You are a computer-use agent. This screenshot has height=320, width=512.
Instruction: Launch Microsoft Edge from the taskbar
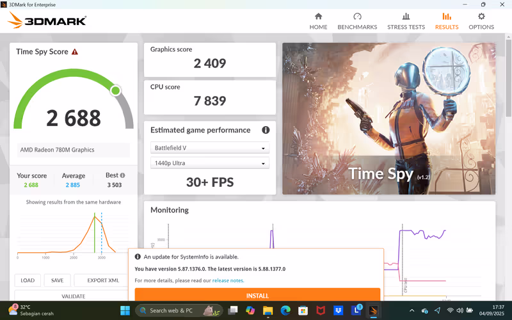click(x=285, y=310)
